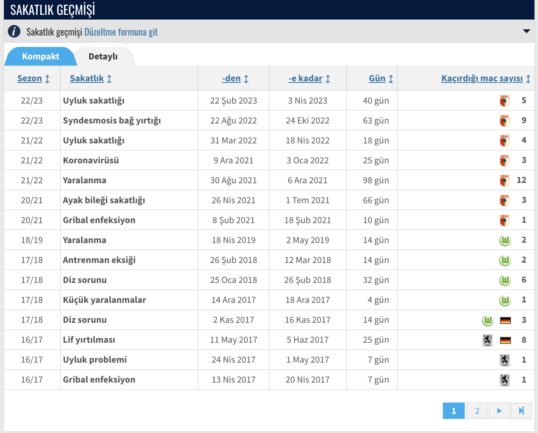Screen dimensions: 538x433
Task: Click Augsburg crest in Koronavirüsü row
Action: [505, 161]
